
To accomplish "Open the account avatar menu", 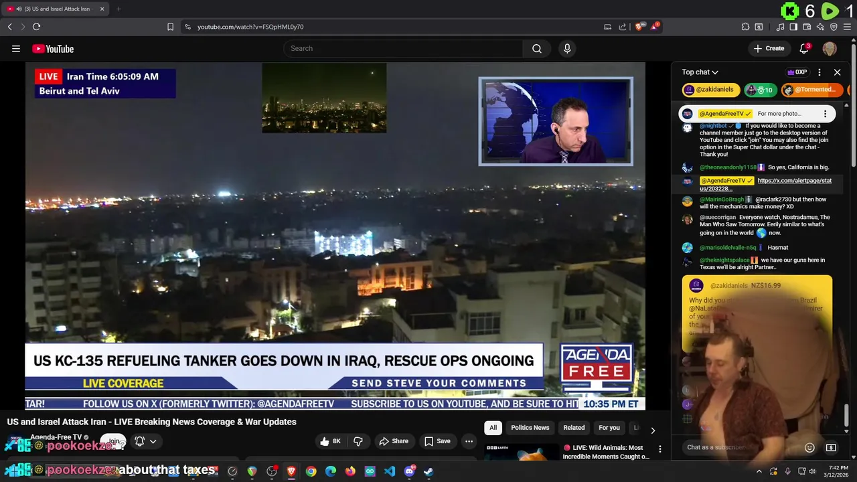I will click(830, 48).
